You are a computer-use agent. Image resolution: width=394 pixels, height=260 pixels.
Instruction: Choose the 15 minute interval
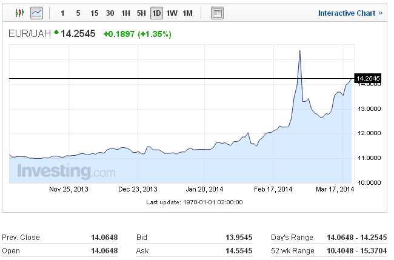94,13
